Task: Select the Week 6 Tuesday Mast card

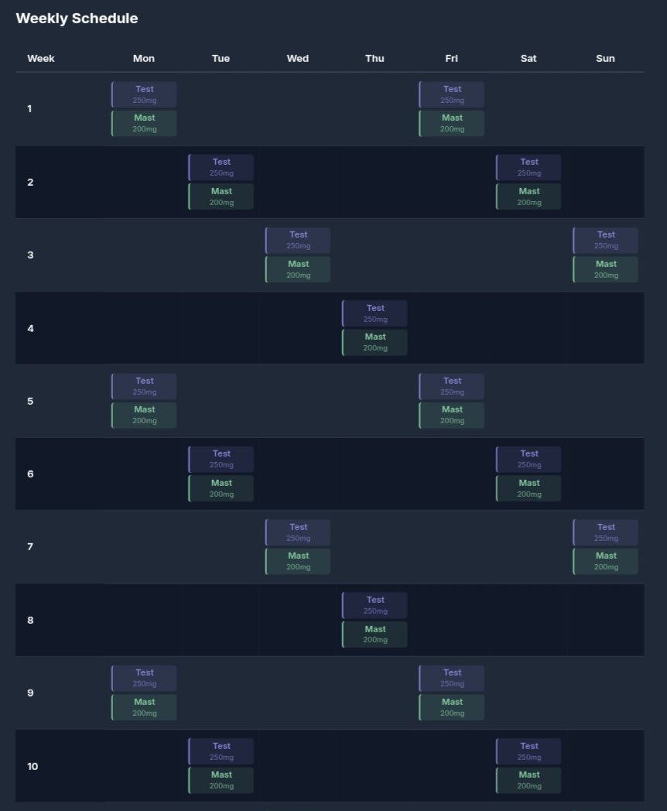Action: [221, 488]
